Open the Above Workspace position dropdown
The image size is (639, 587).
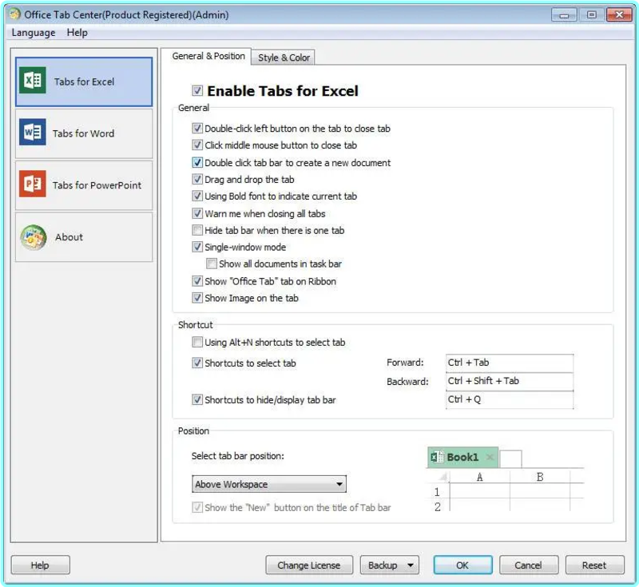269,484
